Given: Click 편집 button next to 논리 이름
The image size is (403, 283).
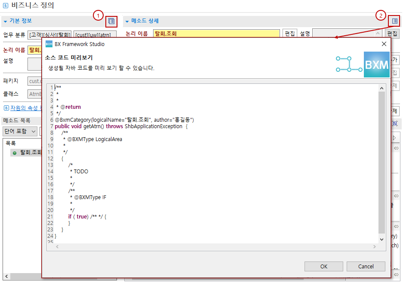Looking at the screenshot, I should 289,34.
